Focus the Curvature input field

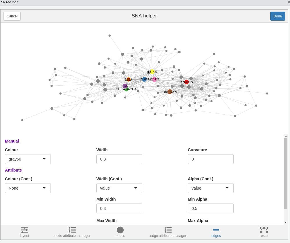tap(211, 159)
